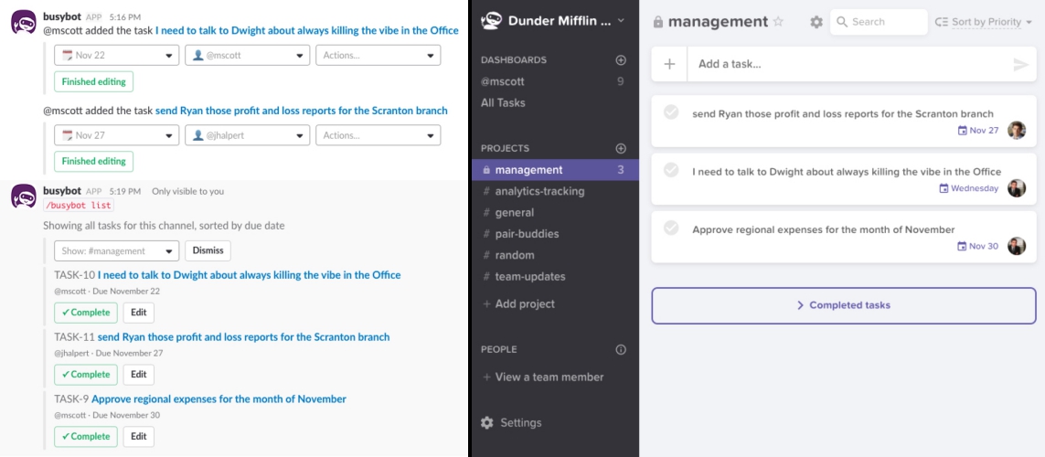Mark send Ryan reports task complete in dashboard
1045x457 pixels.
(x=671, y=112)
